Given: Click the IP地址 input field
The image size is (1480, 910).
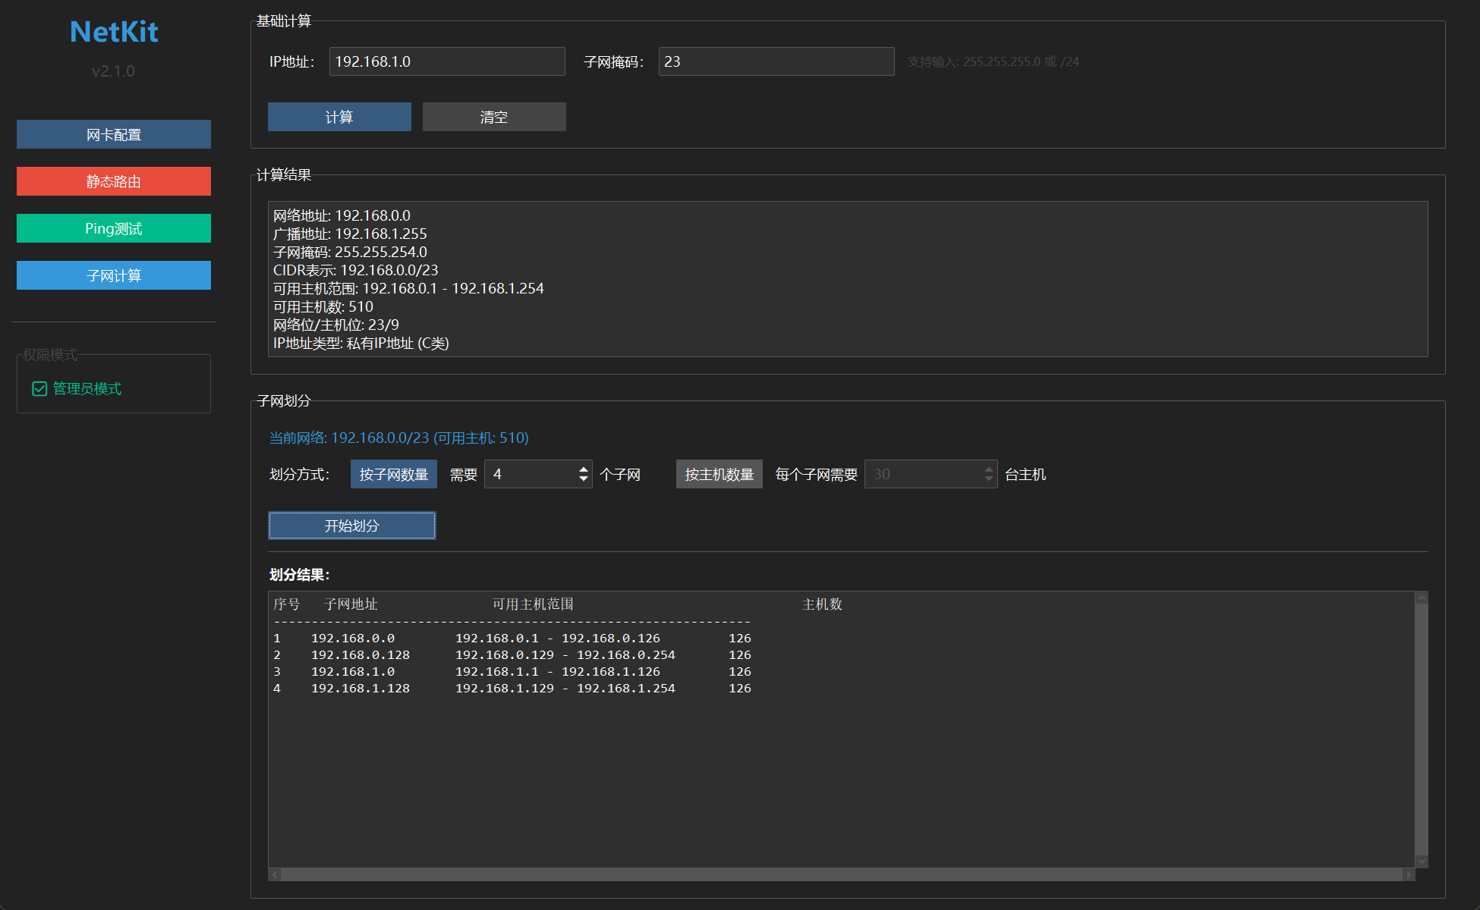Looking at the screenshot, I should pos(447,61).
